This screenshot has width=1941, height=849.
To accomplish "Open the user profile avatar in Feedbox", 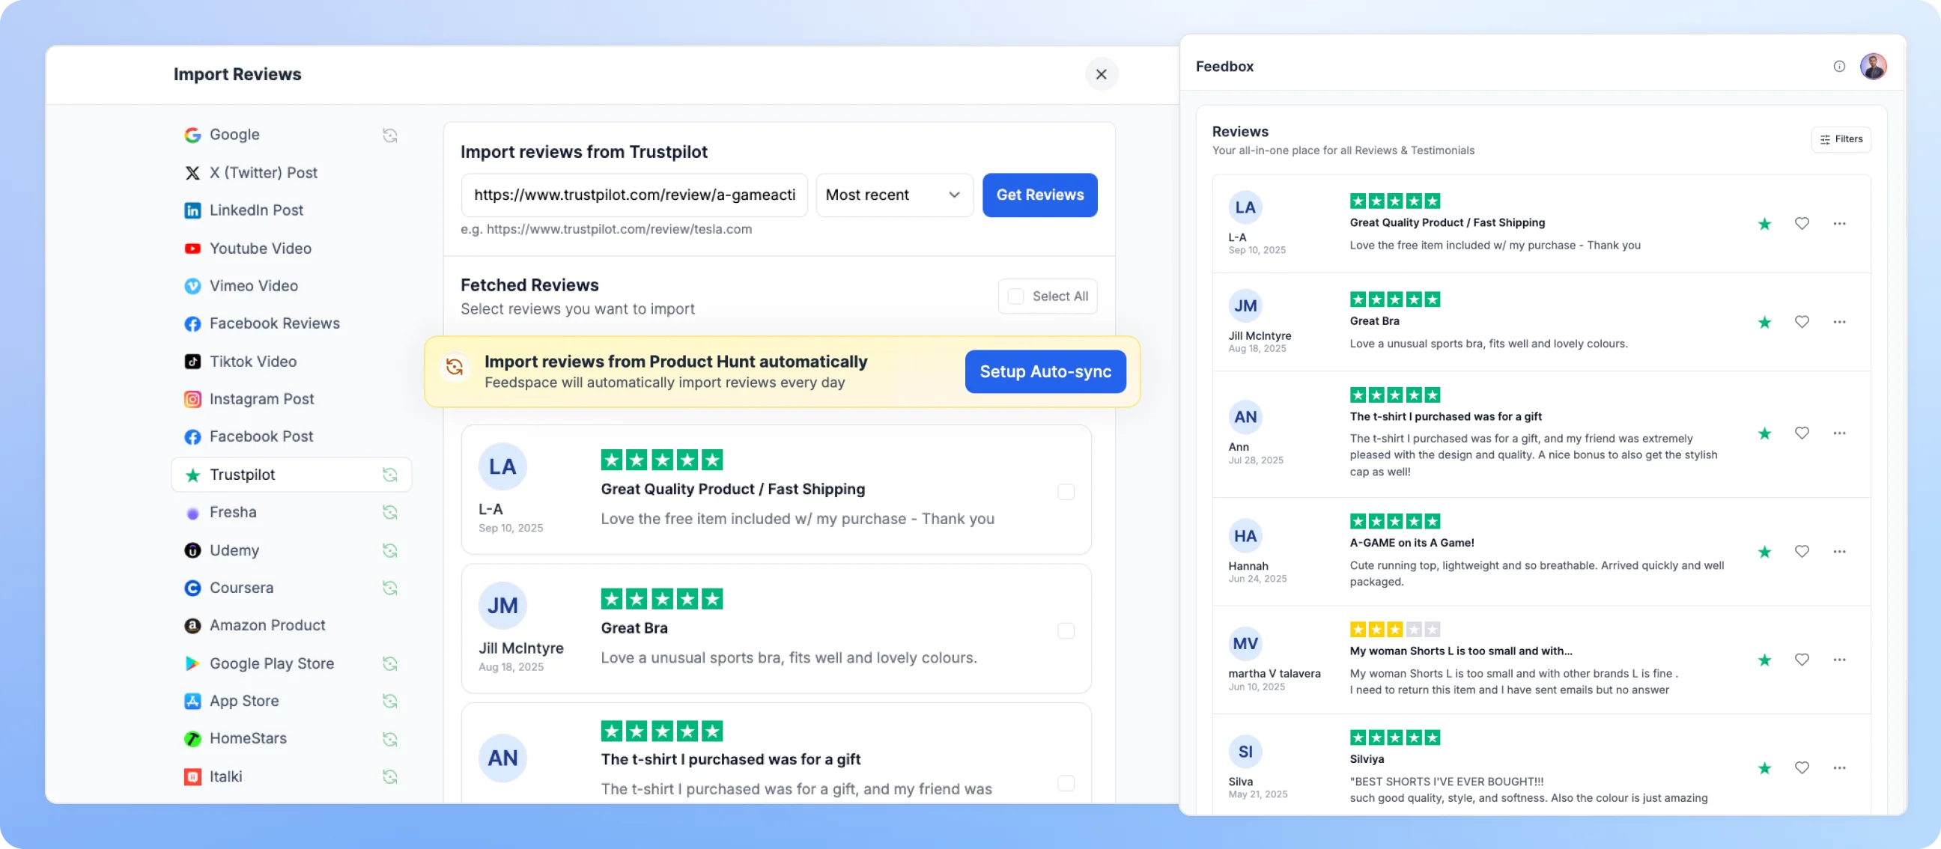I will [x=1873, y=67].
